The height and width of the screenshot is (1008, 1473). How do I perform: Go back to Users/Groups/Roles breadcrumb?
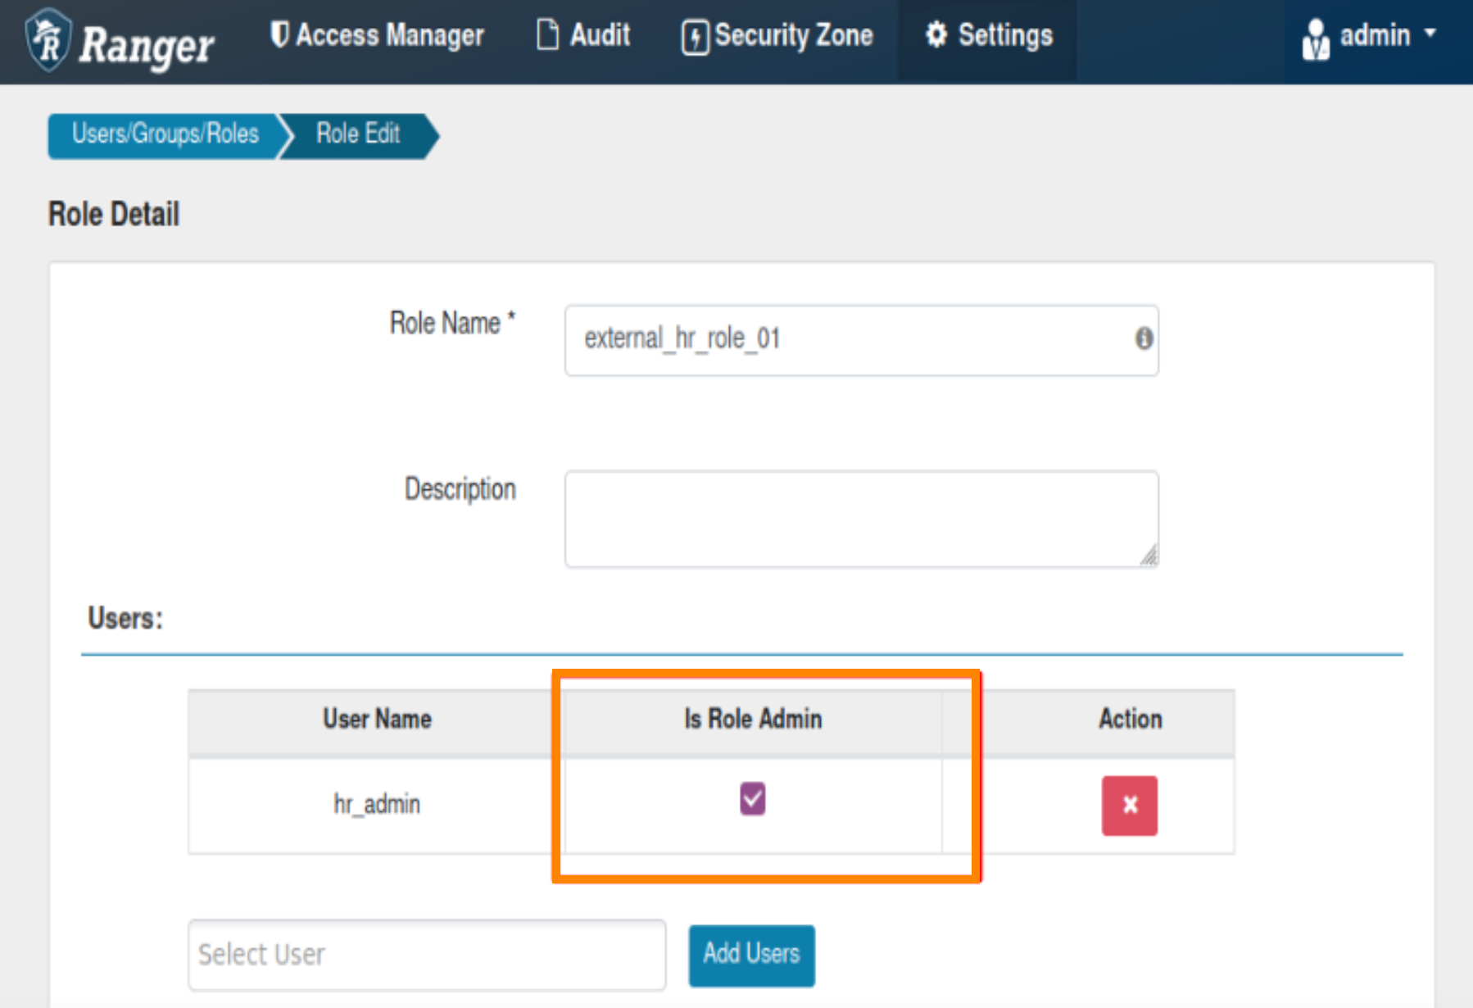click(165, 134)
